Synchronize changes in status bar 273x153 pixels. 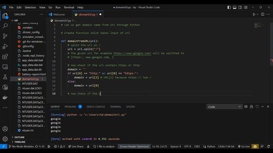40,146
